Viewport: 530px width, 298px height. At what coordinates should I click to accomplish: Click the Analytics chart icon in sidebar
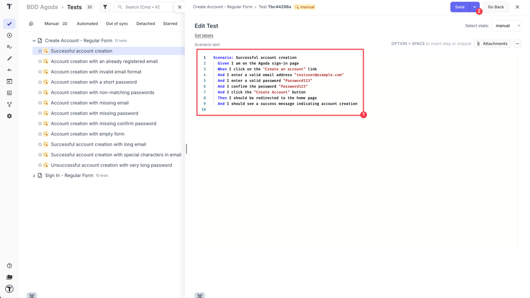[x=9, y=93]
